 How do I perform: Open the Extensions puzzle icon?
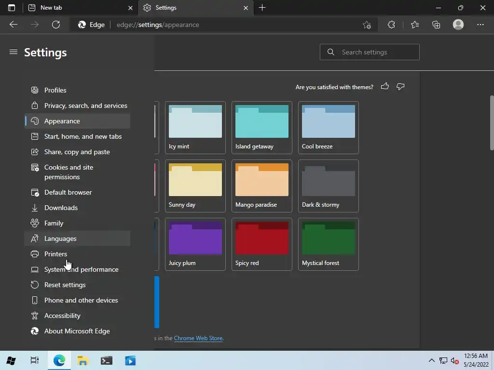[391, 25]
